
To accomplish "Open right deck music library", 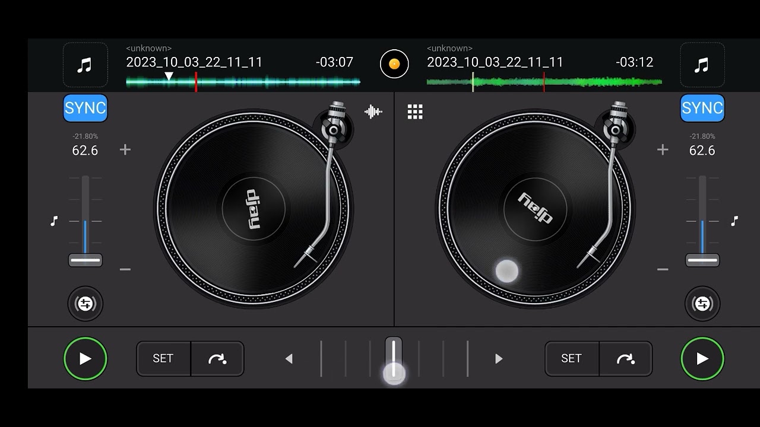I will [x=702, y=65].
